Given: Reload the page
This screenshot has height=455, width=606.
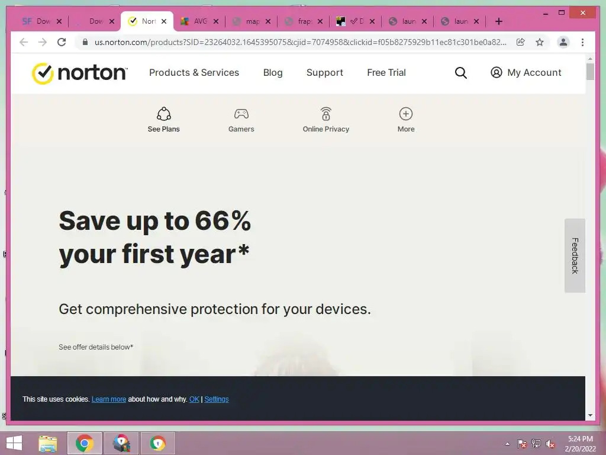Looking at the screenshot, I should [x=62, y=42].
